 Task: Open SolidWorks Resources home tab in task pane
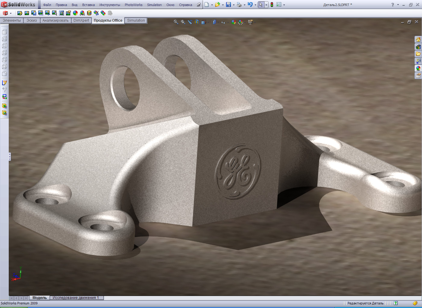click(x=418, y=40)
